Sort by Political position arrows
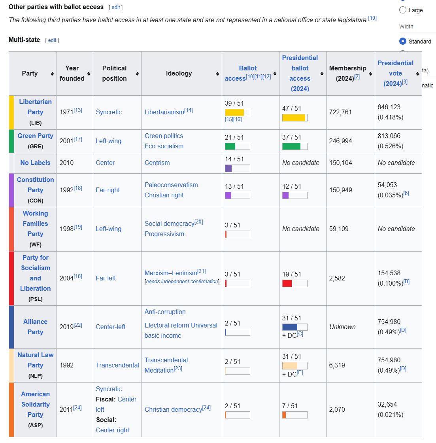The height and width of the screenshot is (443, 436). (x=137, y=74)
